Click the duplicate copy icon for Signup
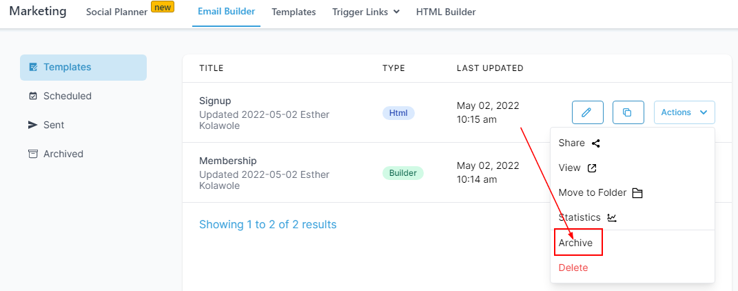The image size is (738, 291). coord(628,112)
